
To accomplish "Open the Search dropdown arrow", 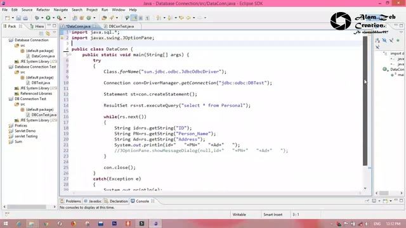I will [x=117, y=18].
